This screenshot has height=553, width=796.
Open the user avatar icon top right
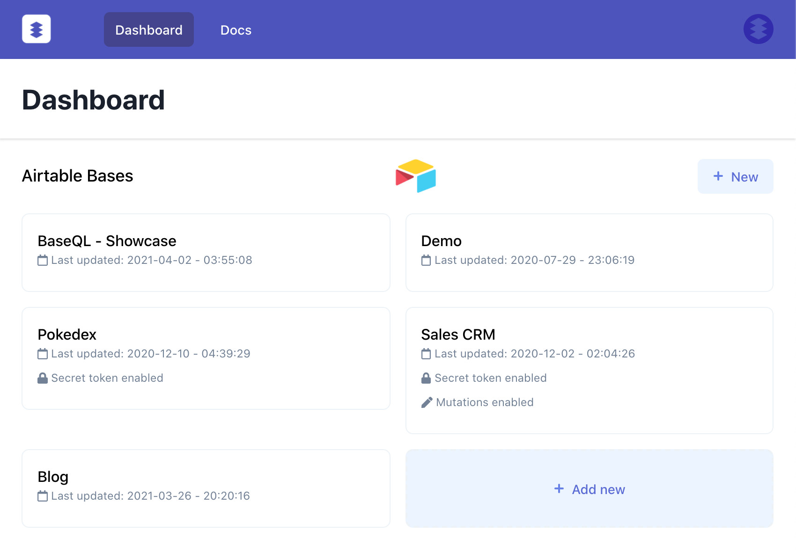click(x=758, y=29)
